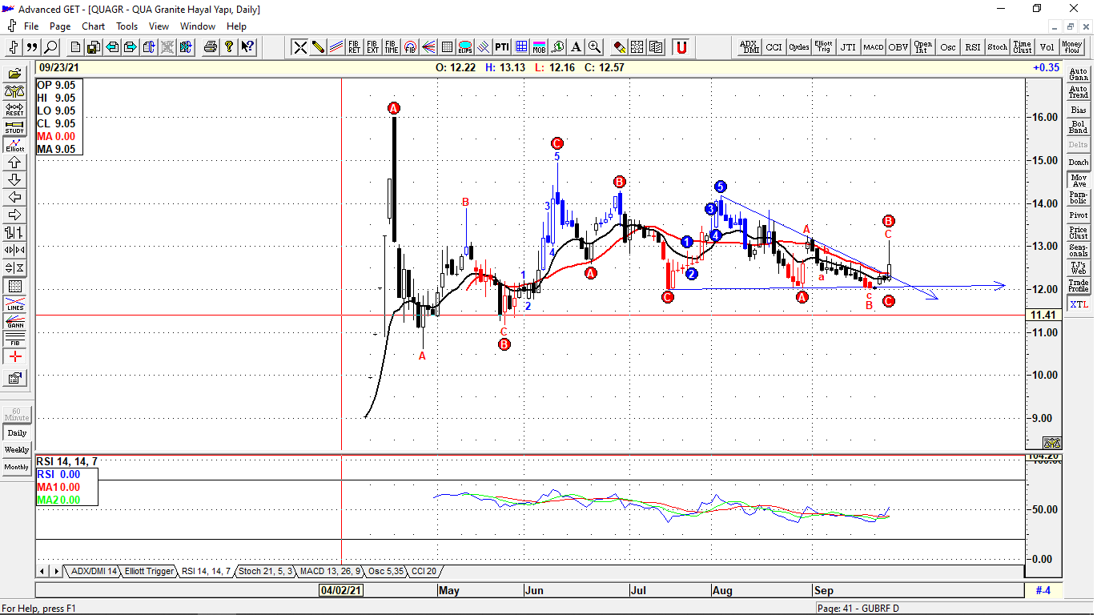
Task: Select the FIB EXT extension tool
Action: click(x=372, y=47)
